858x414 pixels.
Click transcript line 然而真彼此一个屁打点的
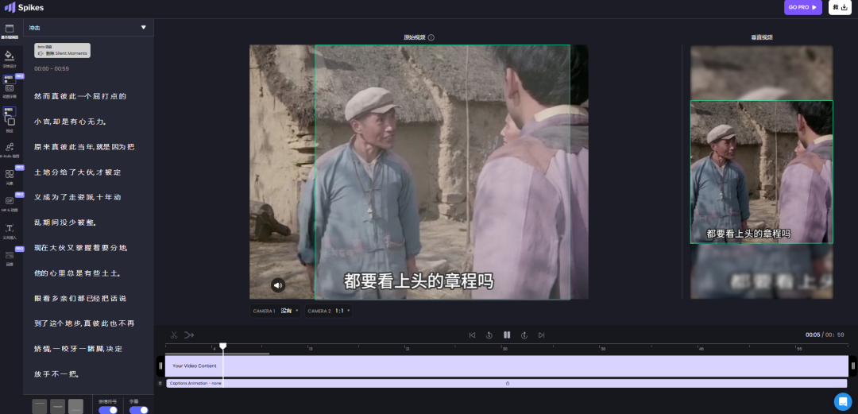[x=80, y=96]
